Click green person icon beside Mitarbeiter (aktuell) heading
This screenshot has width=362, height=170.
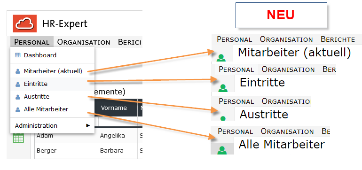point(221,58)
